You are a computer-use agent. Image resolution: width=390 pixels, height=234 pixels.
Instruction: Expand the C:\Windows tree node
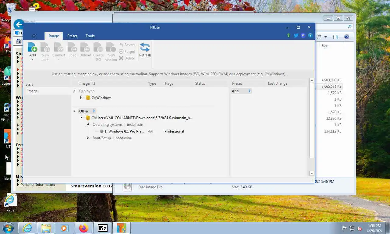point(81,97)
